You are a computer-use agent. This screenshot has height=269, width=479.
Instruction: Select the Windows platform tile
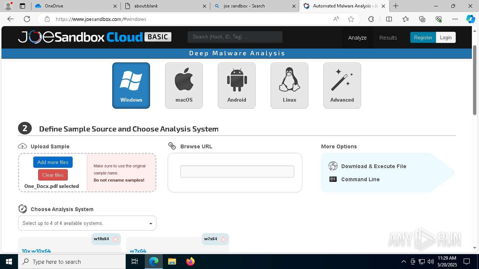(x=131, y=86)
